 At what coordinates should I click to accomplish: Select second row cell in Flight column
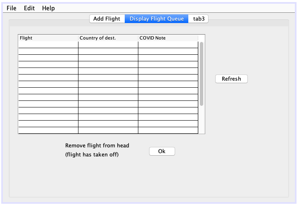pos(48,51)
